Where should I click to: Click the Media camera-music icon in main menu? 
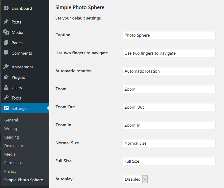coord(6,32)
